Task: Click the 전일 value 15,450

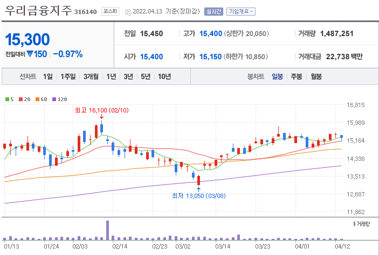Action: (151, 33)
